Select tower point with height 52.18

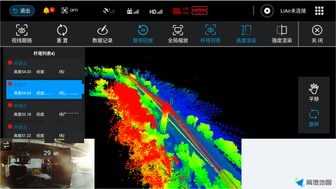pos(44,111)
